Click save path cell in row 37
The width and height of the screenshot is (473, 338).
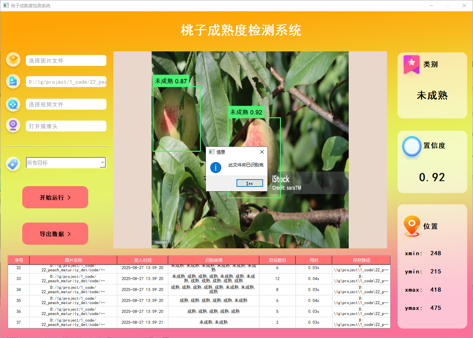coord(361,322)
